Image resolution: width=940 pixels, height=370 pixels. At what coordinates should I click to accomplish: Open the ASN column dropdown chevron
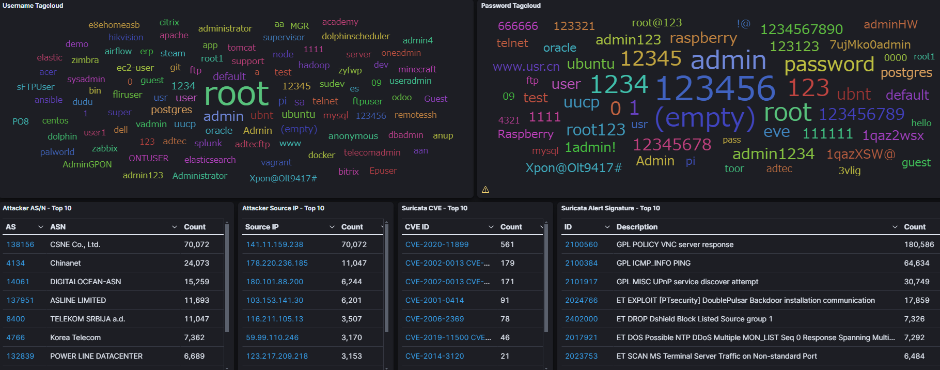[x=175, y=227]
